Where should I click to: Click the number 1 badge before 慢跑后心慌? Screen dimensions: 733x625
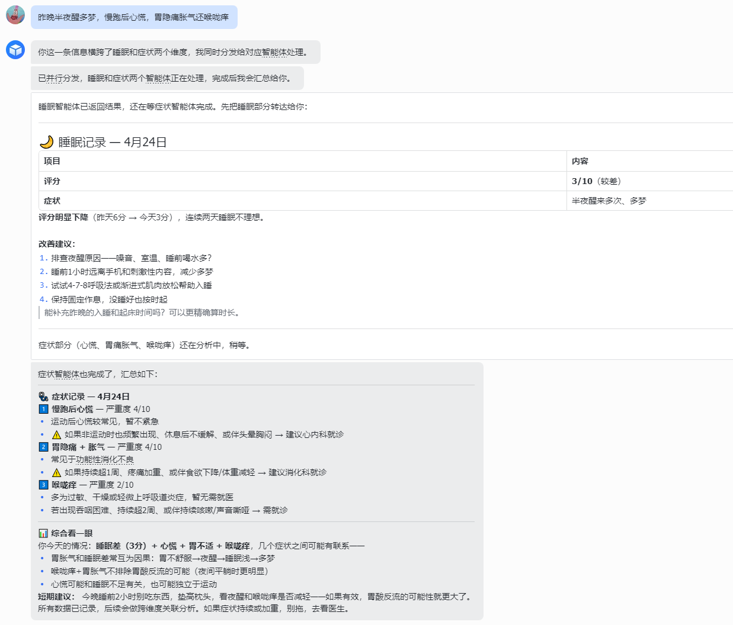[43, 409]
